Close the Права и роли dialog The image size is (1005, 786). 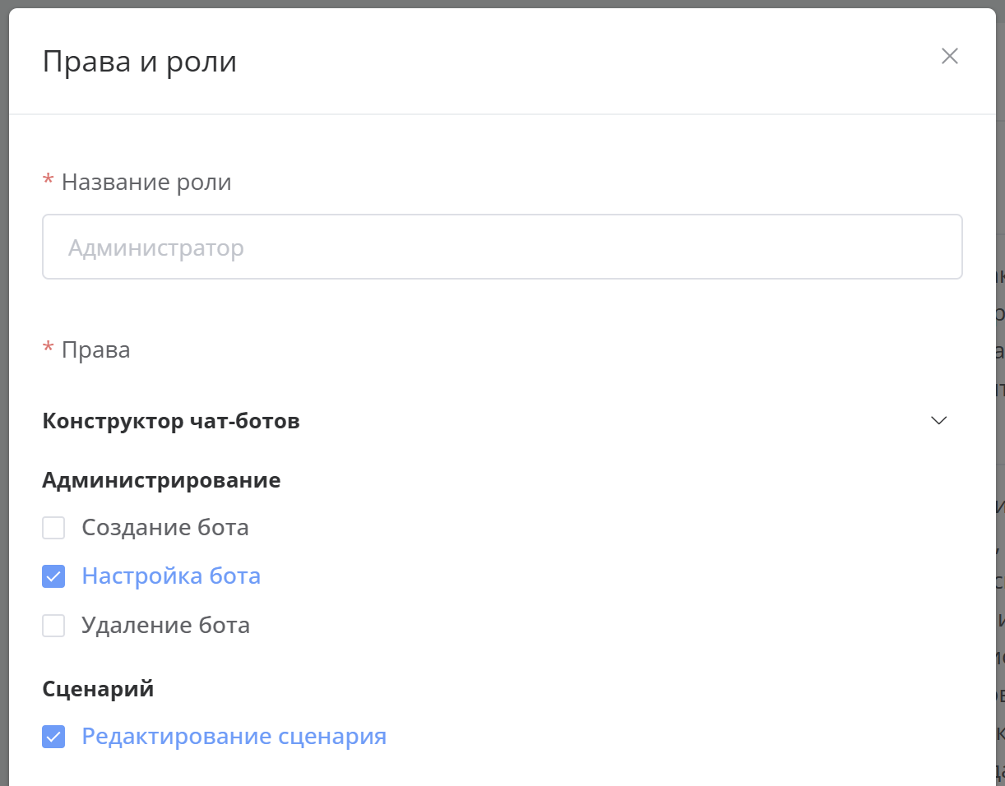[950, 57]
